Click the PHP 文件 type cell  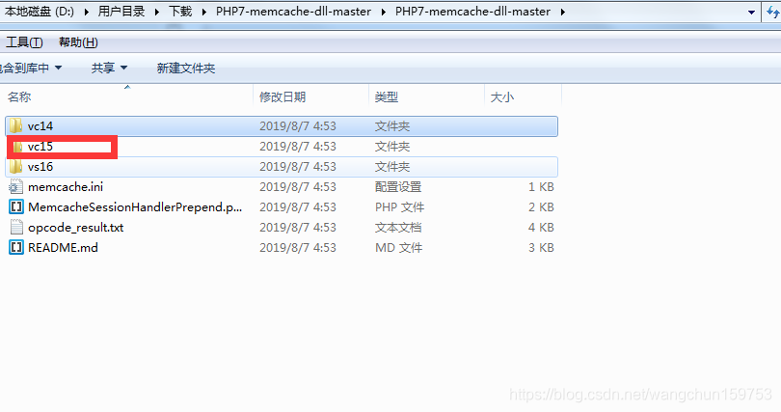399,207
